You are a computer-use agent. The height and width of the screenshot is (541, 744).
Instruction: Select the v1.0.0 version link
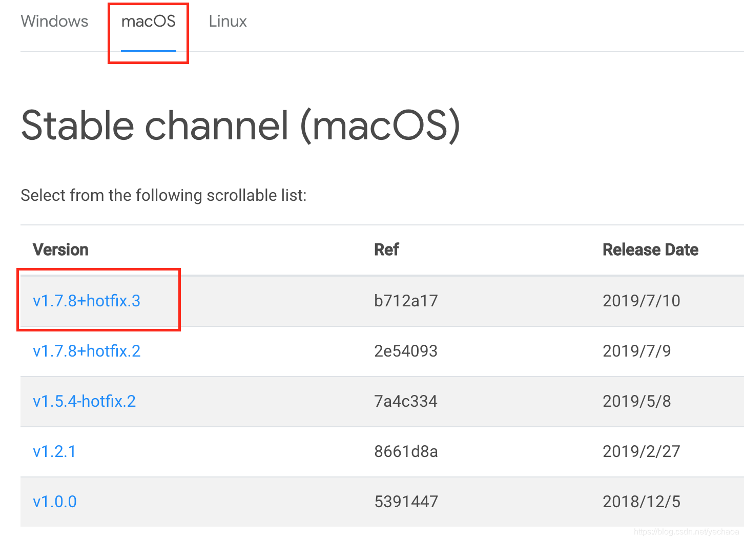tap(55, 502)
